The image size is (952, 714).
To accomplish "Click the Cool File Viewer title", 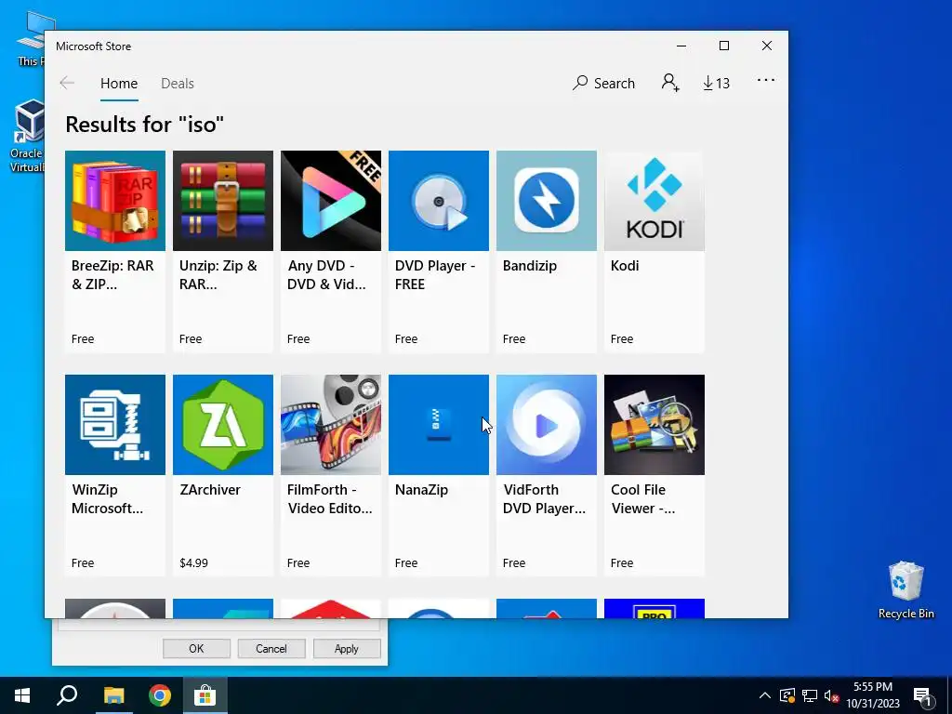I will [x=643, y=498].
